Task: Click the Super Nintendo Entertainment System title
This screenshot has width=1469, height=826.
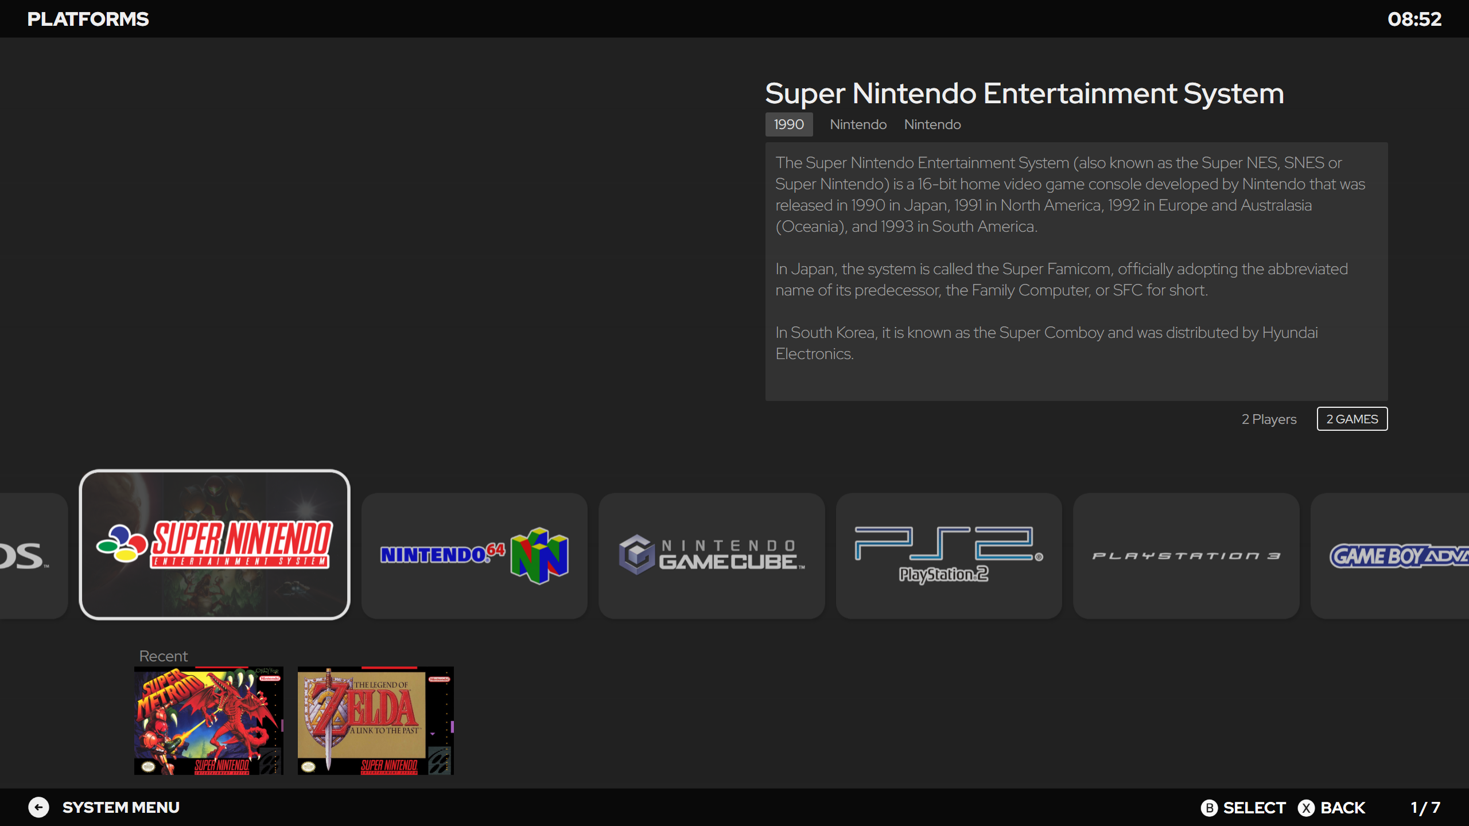Action: pyautogui.click(x=1024, y=93)
